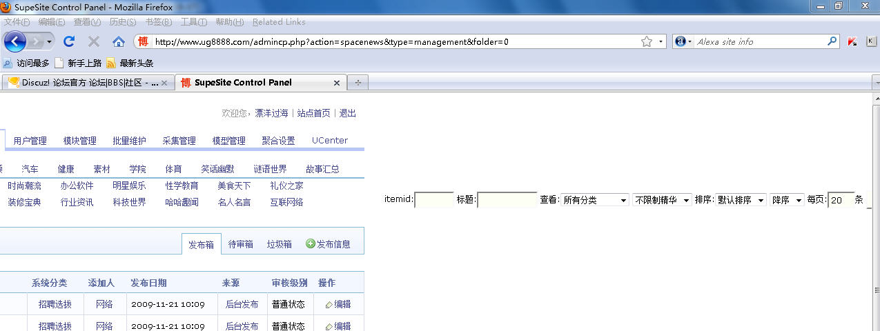This screenshot has width=880, height=331.
Task: Close the SupeSite Control Panel tab
Action: 337,83
